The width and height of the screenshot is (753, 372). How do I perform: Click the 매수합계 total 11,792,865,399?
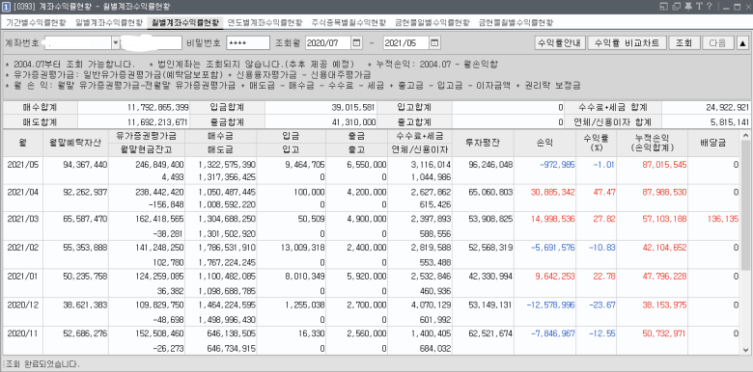[x=158, y=107]
